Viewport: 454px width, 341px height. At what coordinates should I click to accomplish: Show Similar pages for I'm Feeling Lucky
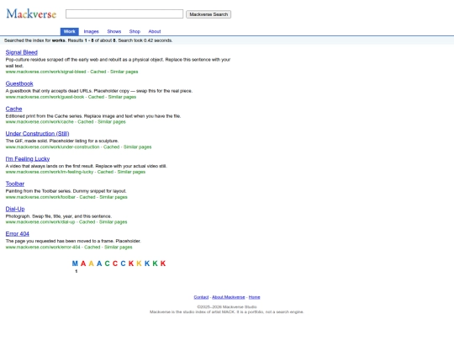coord(131,172)
